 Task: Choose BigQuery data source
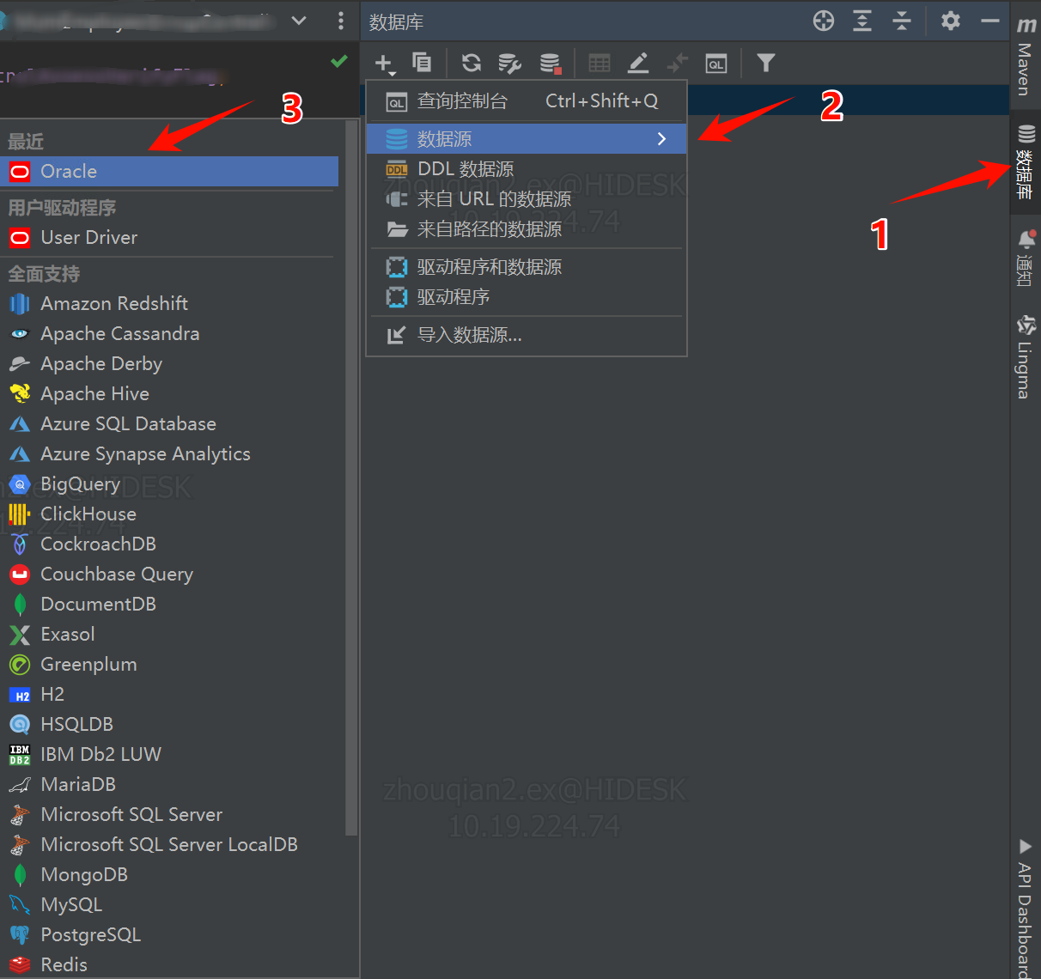click(169, 483)
